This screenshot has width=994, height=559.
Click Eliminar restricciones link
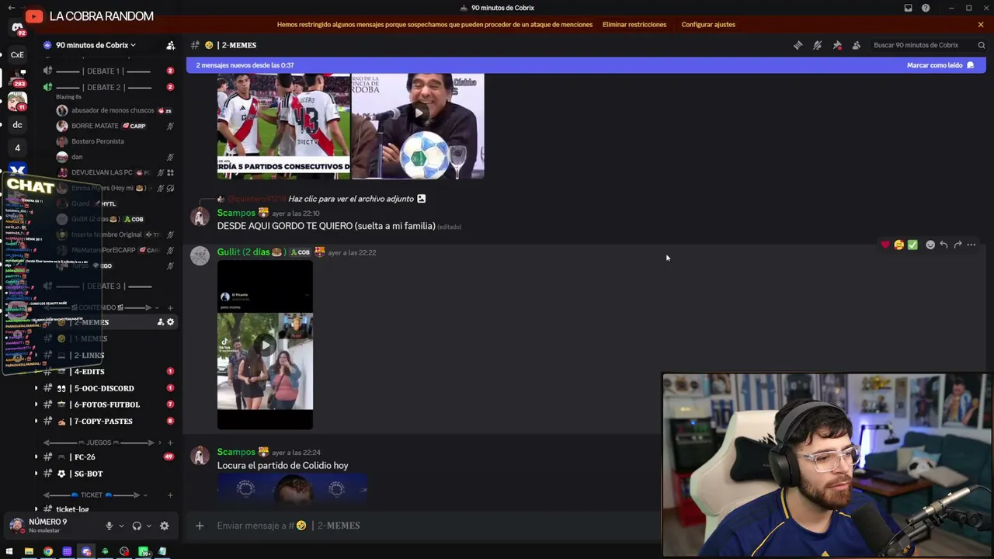click(634, 24)
